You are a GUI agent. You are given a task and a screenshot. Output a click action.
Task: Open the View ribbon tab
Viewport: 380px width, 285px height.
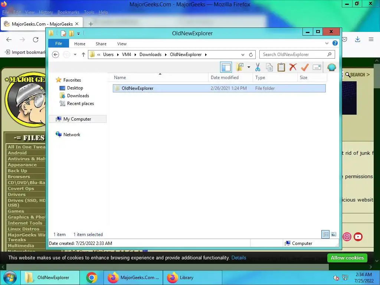tap(122, 44)
